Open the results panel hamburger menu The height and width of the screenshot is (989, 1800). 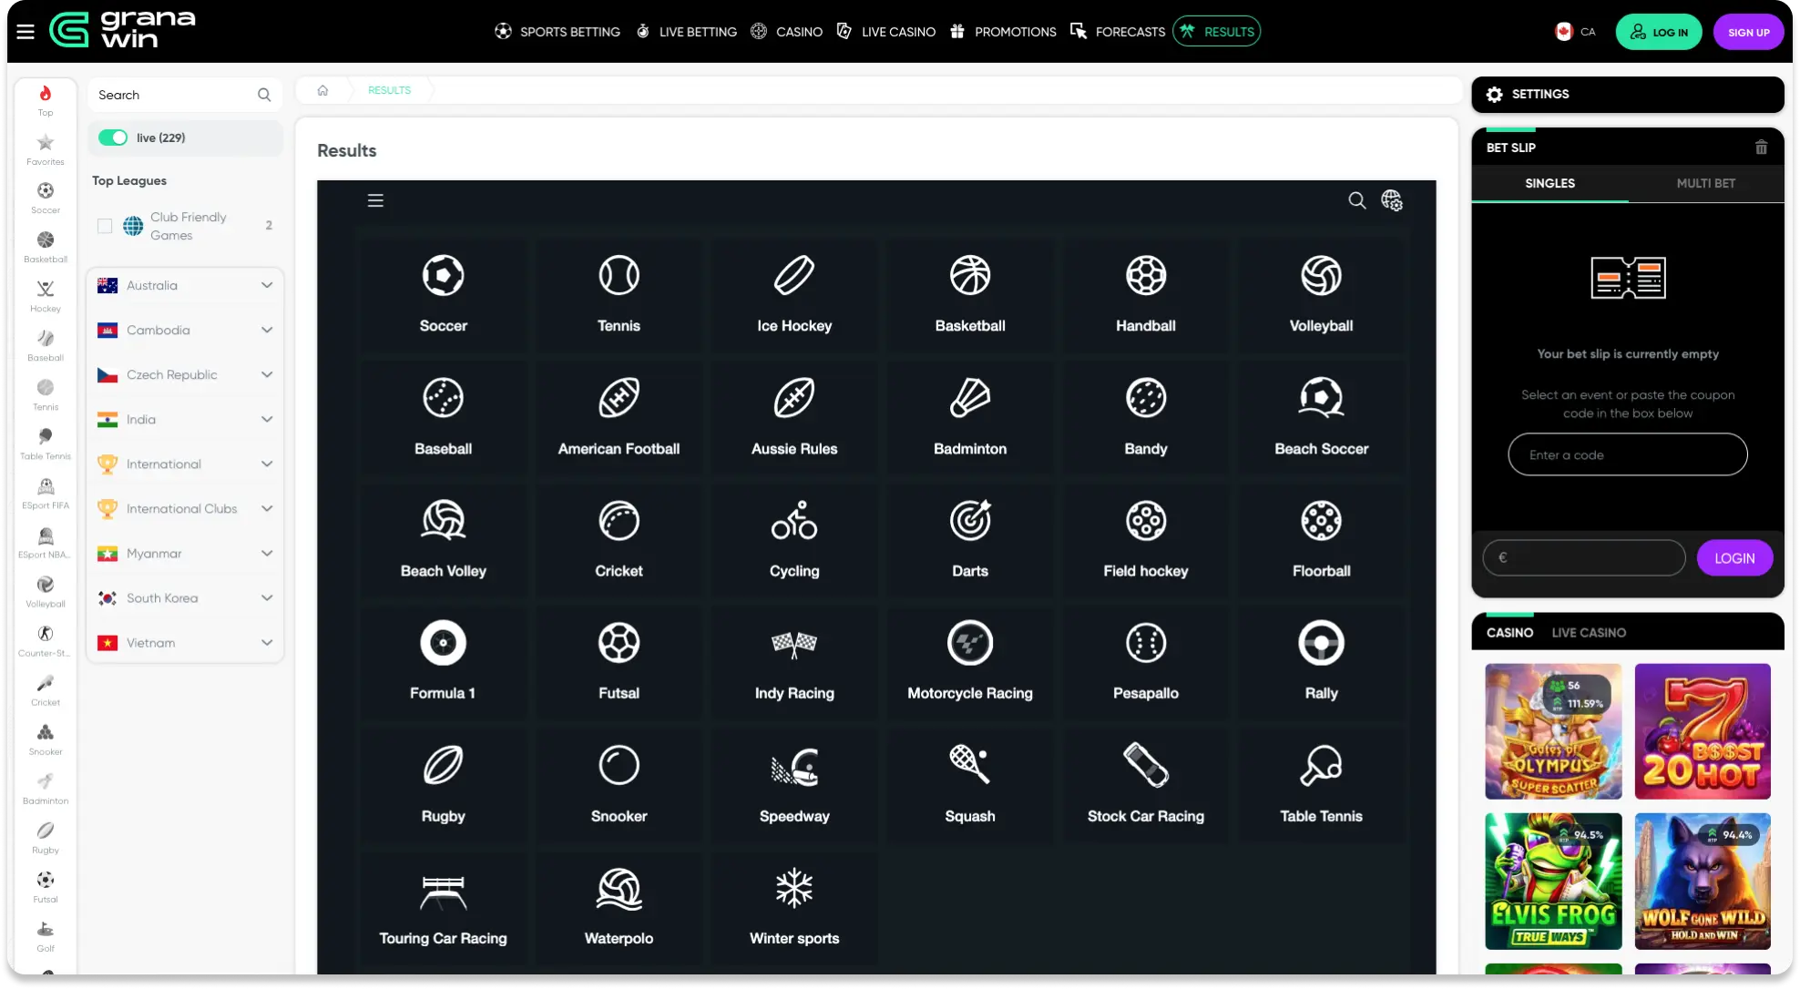pyautogui.click(x=375, y=200)
